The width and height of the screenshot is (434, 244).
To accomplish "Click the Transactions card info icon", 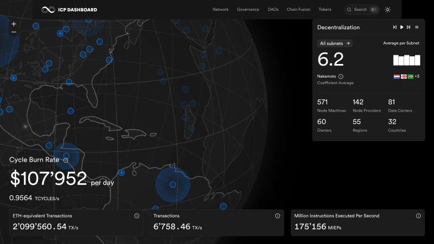I will (277, 216).
